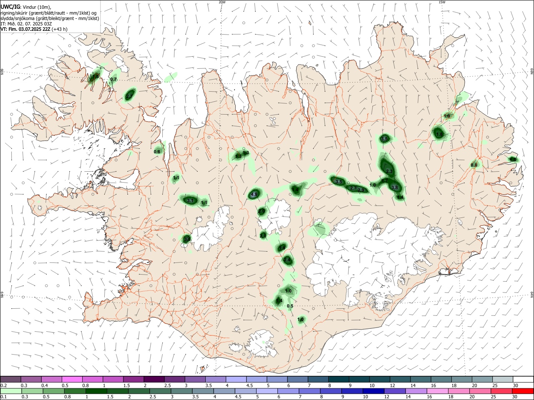
Task: Pick the pale green 0.1 swatch in bottom legend row
Action: [x=11, y=391]
